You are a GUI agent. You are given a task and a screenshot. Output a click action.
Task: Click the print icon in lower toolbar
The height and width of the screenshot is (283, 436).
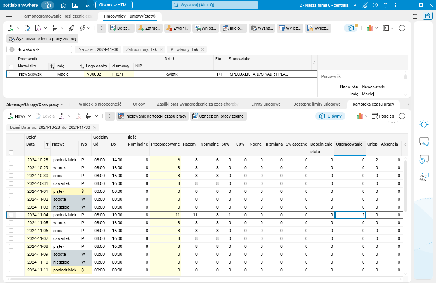[89, 116]
